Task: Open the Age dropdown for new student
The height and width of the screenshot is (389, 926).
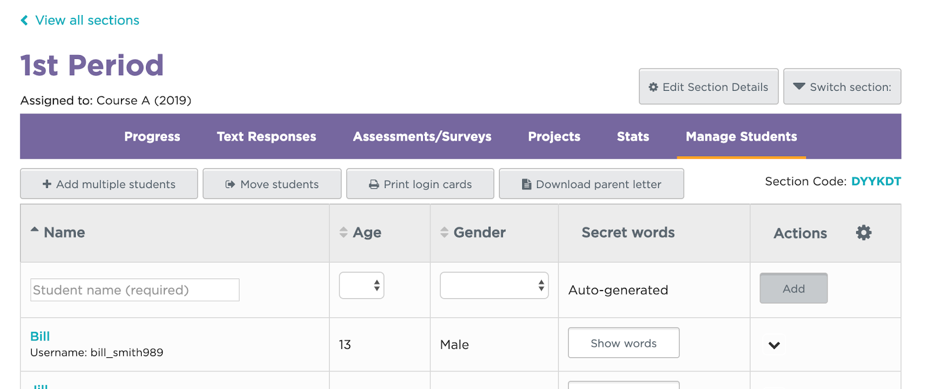Action: click(362, 285)
